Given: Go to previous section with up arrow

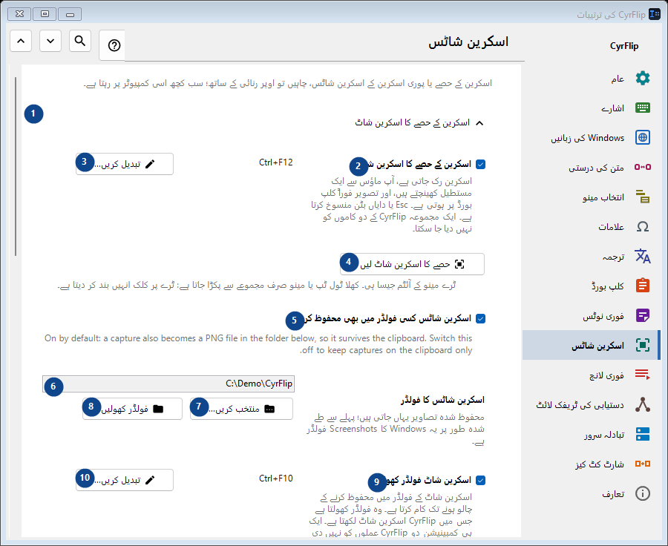Looking at the screenshot, I should [x=21, y=41].
